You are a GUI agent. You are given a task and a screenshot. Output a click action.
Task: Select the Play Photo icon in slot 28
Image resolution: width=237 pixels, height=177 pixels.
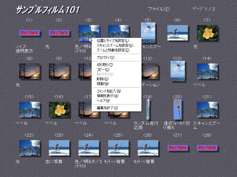pos(207,148)
